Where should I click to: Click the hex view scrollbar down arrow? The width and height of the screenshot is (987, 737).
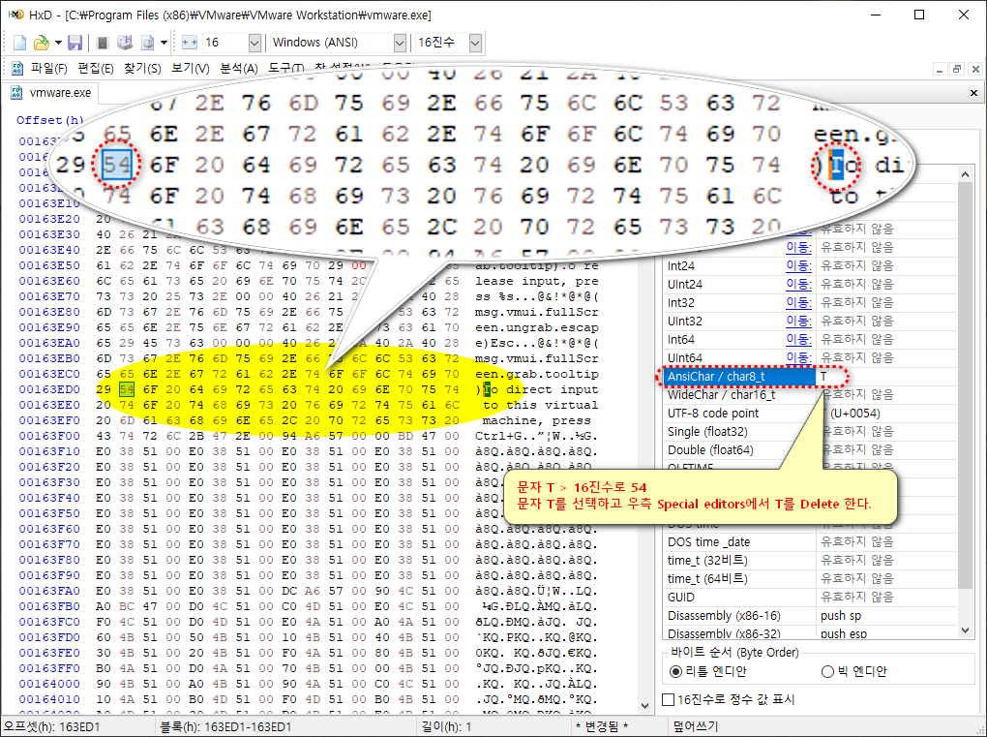(x=644, y=705)
